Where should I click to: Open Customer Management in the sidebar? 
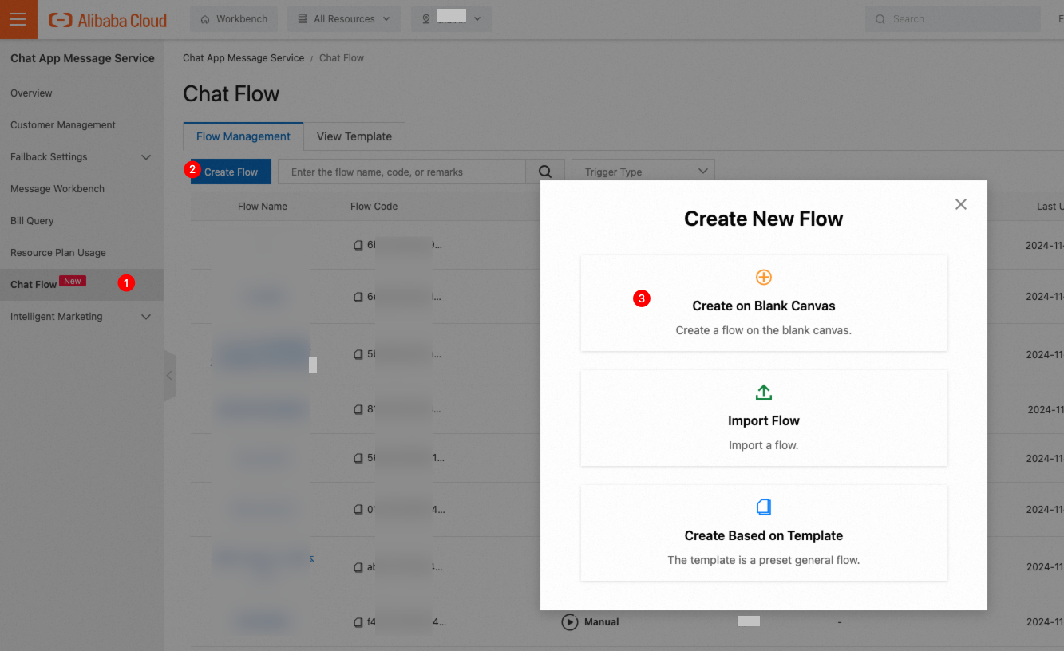[x=63, y=125]
